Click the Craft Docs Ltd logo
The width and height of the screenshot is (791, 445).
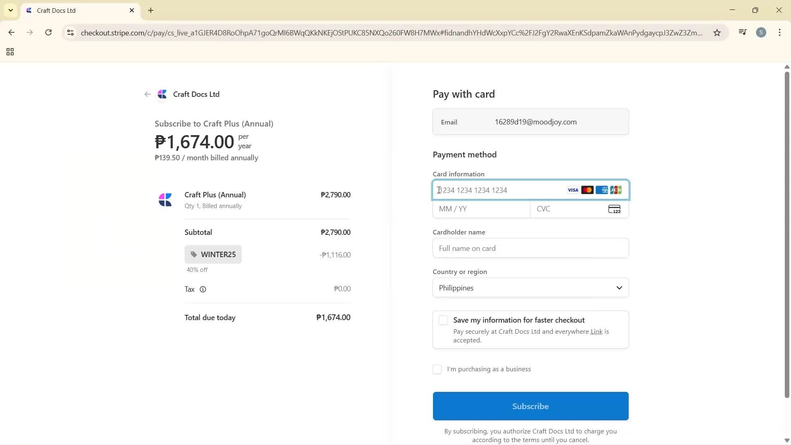162,94
